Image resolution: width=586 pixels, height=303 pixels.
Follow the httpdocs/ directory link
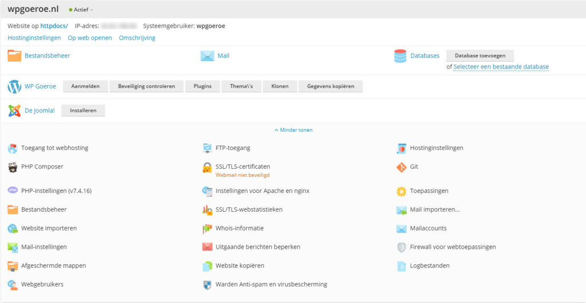tap(54, 26)
